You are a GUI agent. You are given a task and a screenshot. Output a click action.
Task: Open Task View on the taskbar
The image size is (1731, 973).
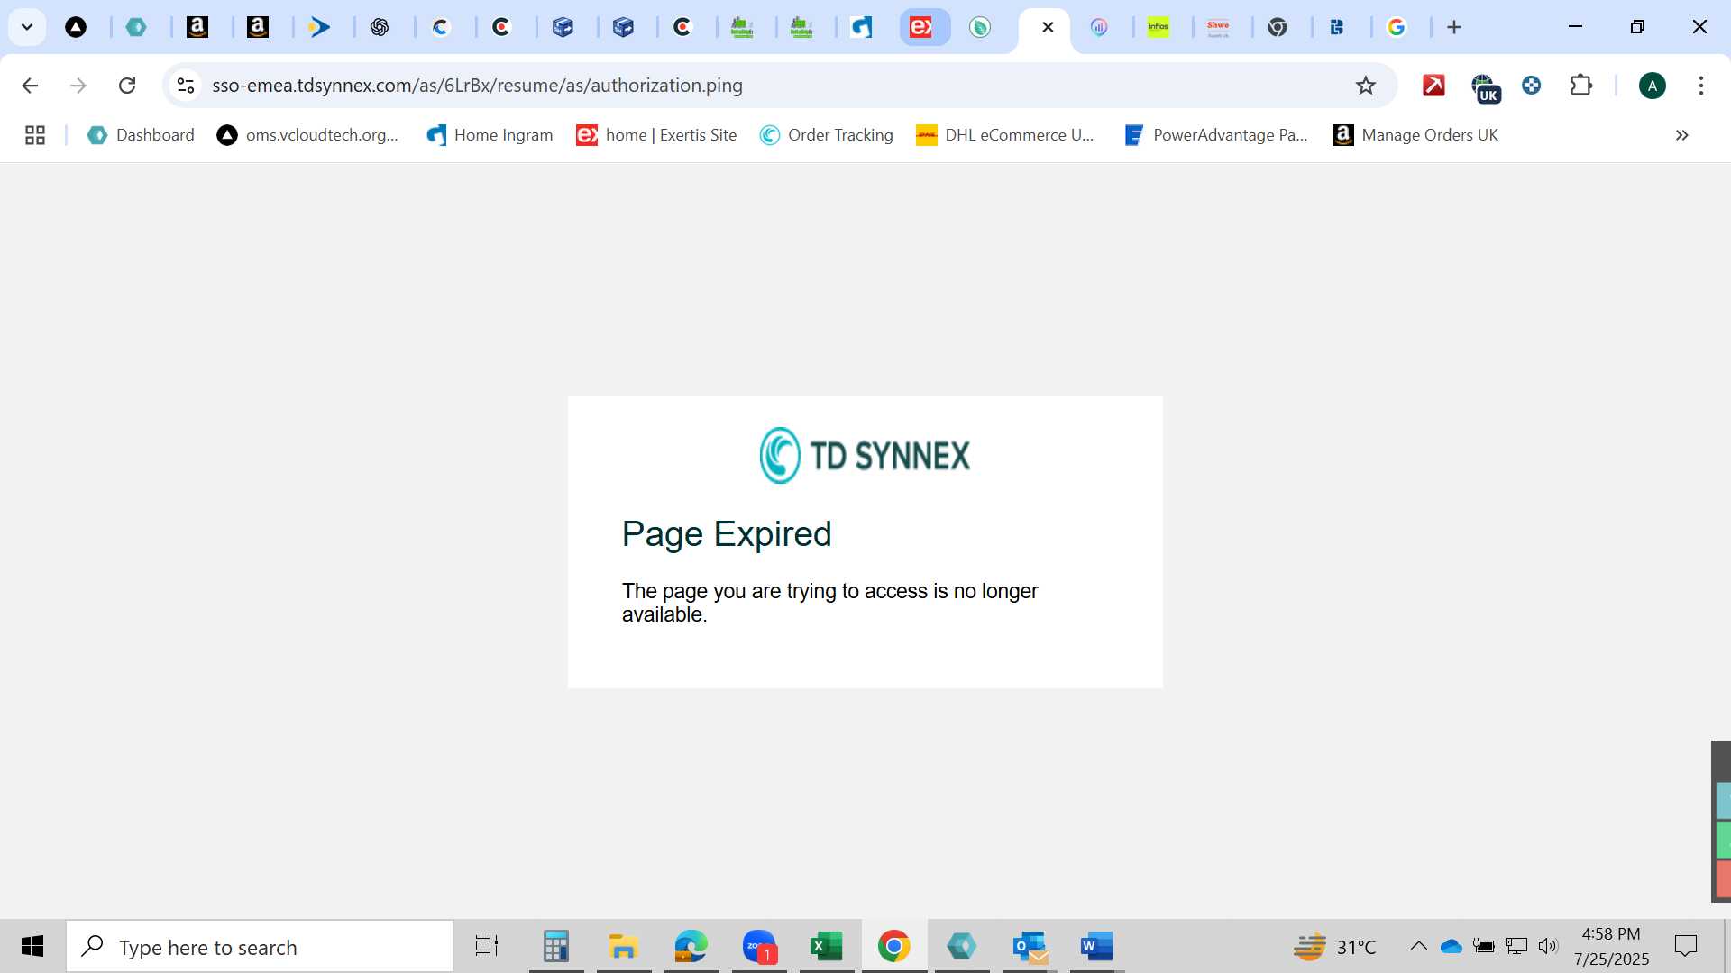point(487,947)
